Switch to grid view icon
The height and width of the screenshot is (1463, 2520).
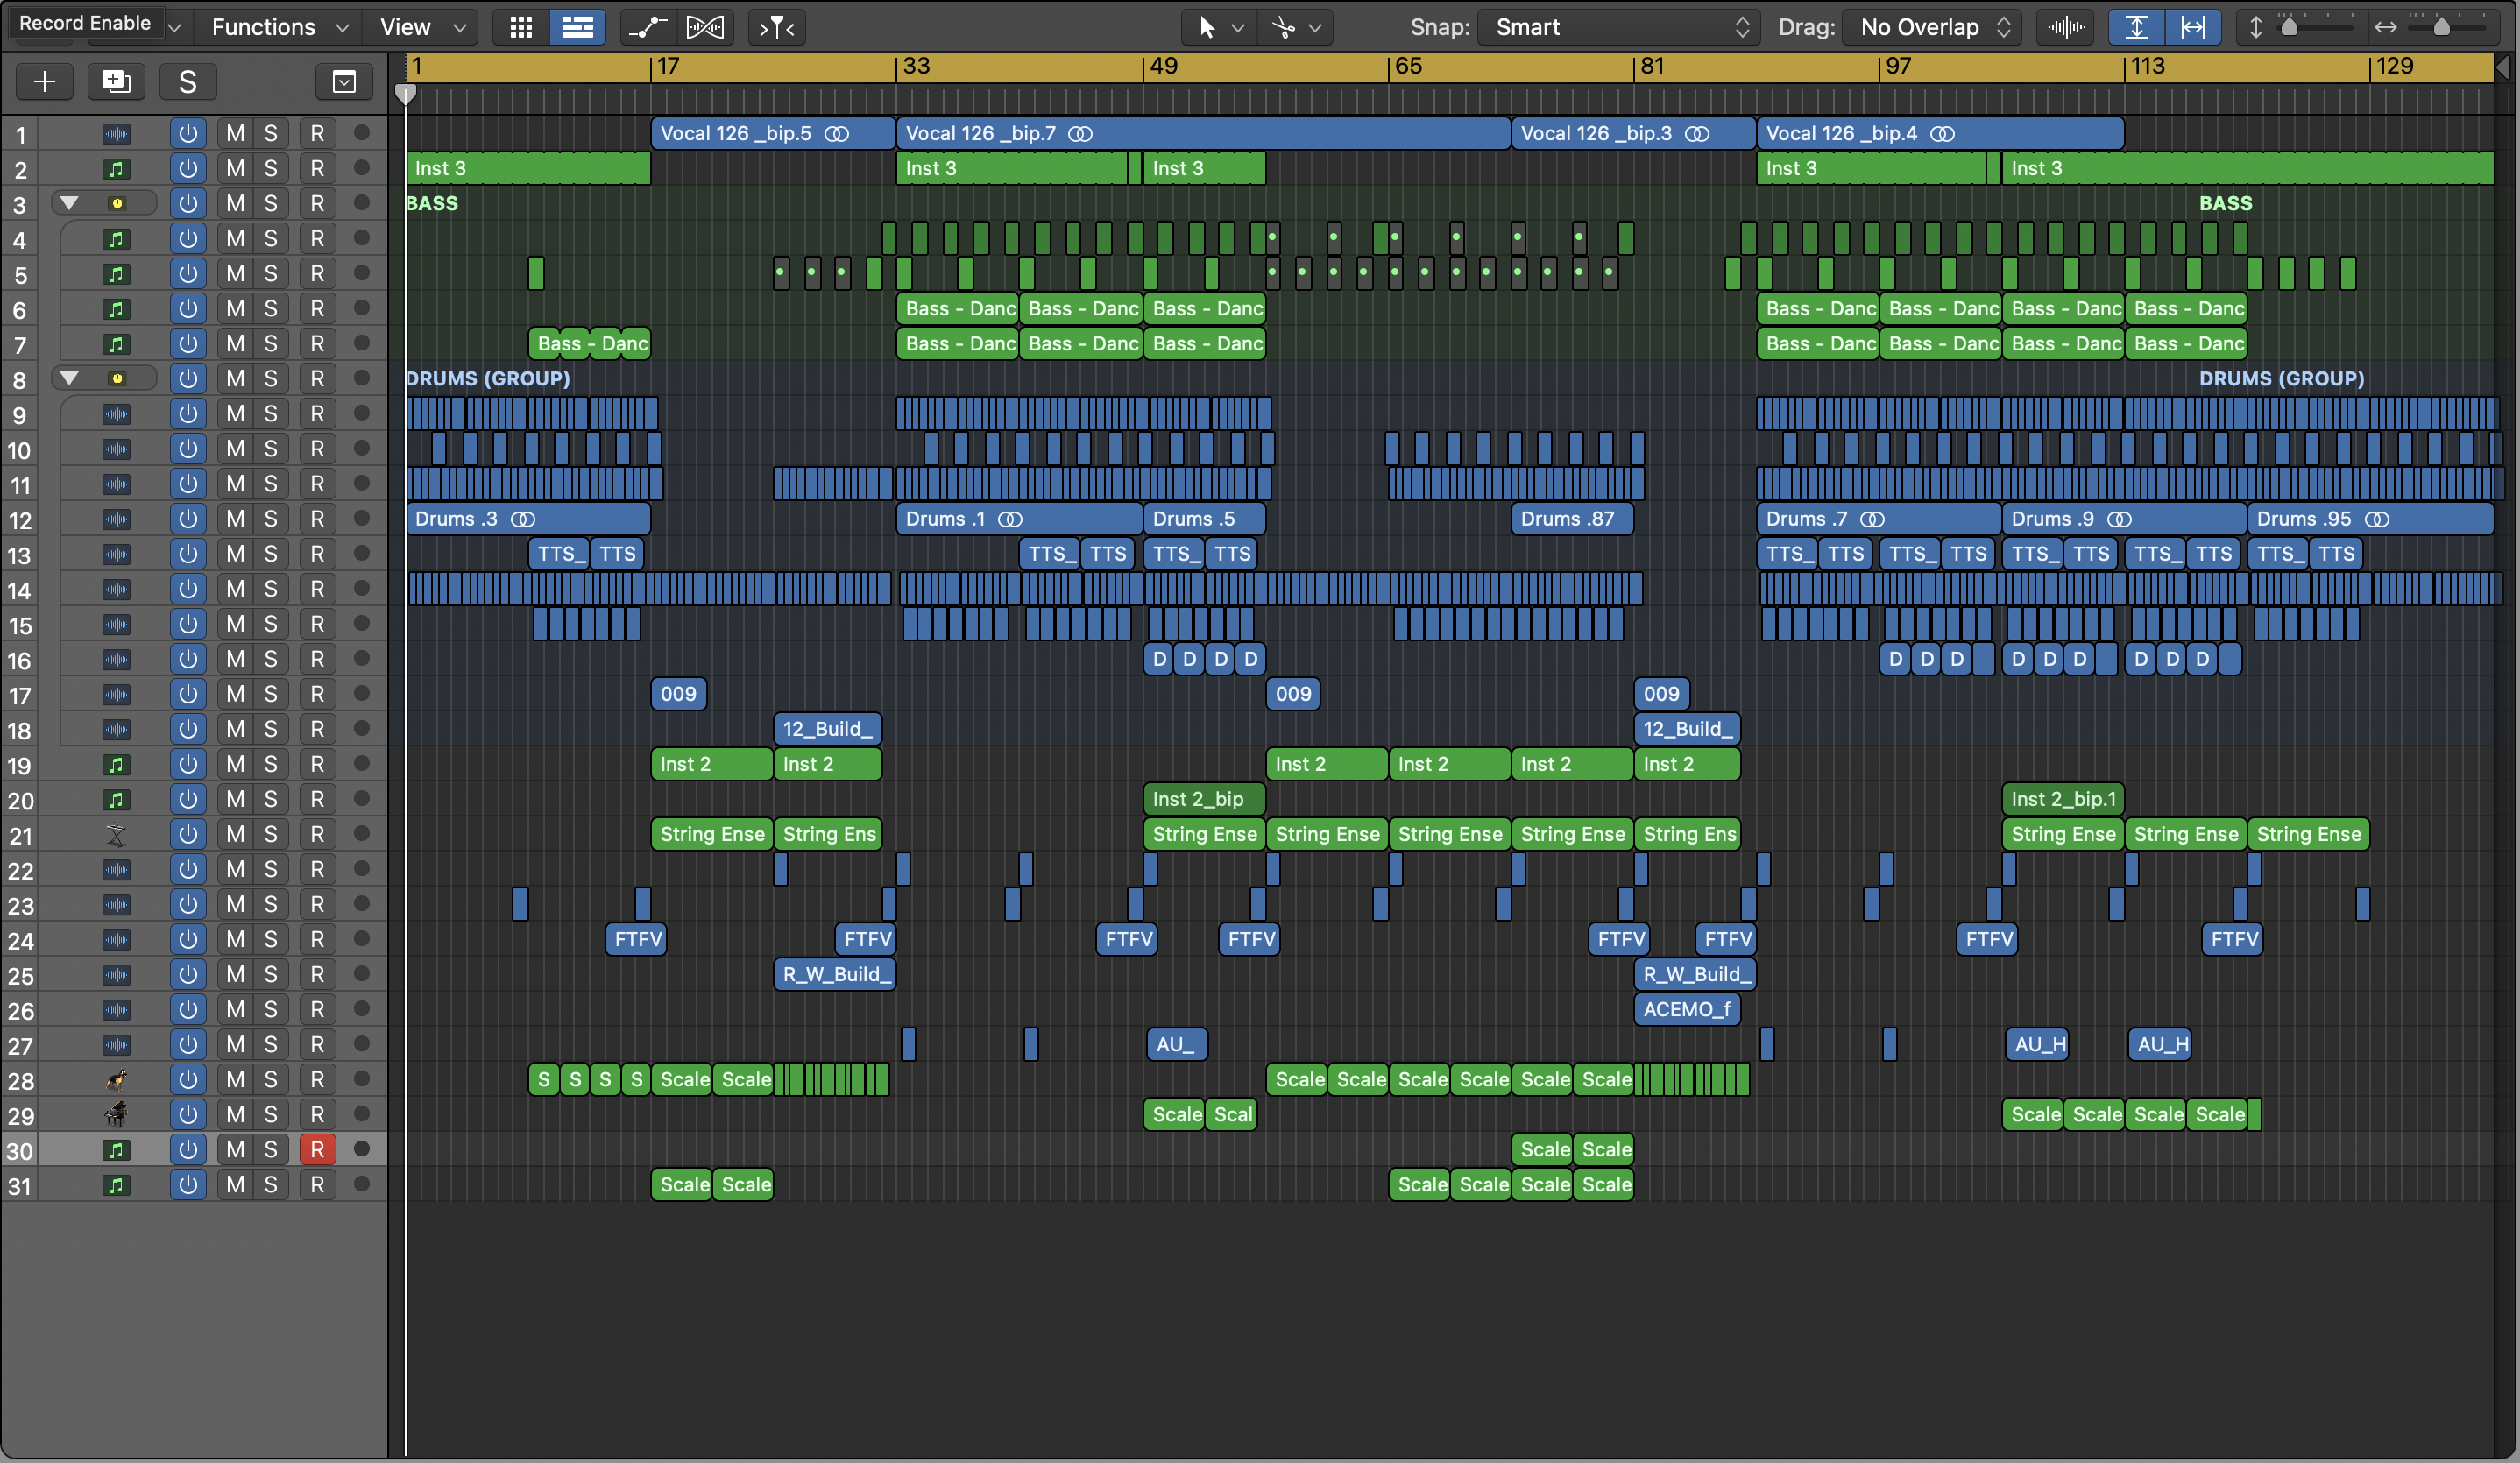[521, 27]
